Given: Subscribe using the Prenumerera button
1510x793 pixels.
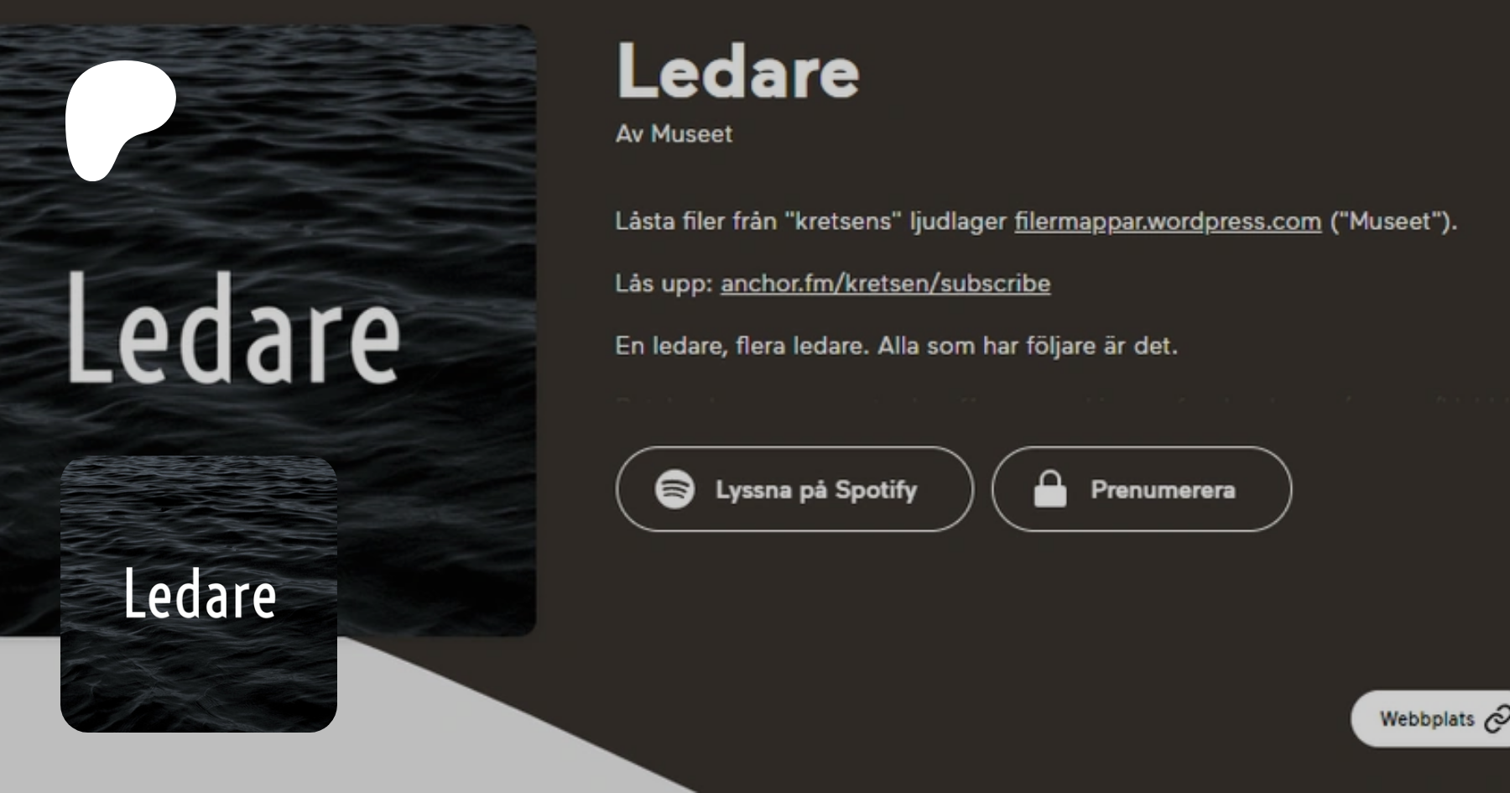Looking at the screenshot, I should tap(1142, 489).
